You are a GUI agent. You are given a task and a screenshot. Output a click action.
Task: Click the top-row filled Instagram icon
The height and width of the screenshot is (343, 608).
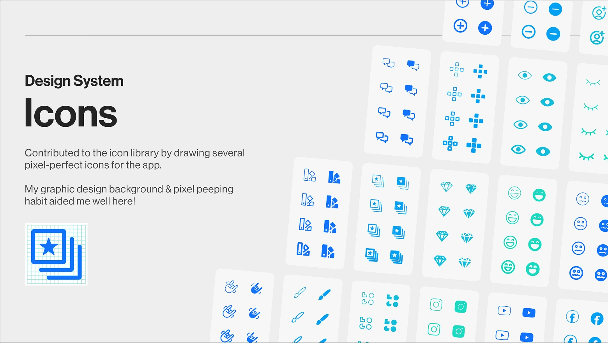pyautogui.click(x=461, y=306)
